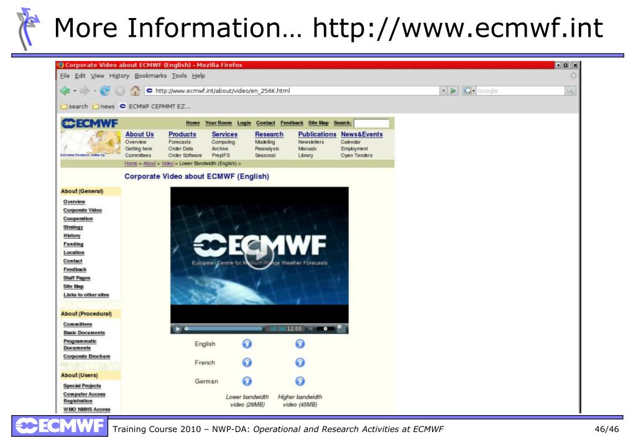Open the 'search' bookmarks folder
The width and height of the screenshot is (636, 440).
tap(74, 106)
